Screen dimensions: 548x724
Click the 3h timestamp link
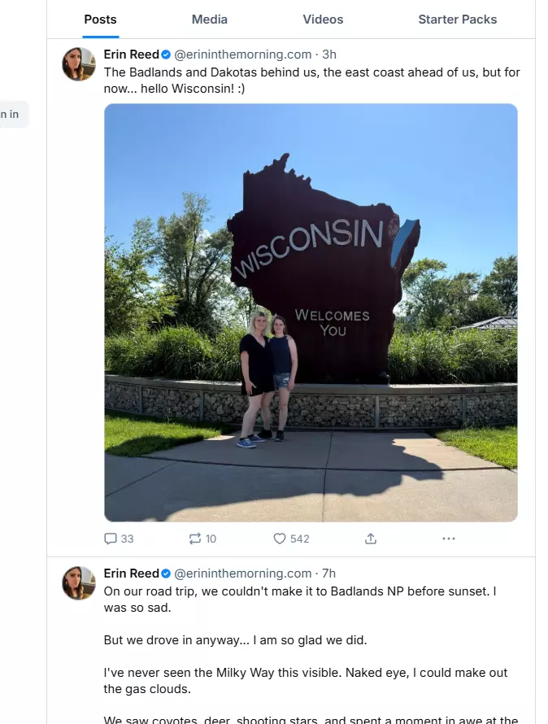[329, 55]
